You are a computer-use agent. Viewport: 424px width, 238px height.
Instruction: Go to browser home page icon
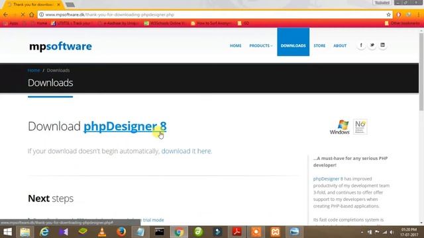click(31, 15)
